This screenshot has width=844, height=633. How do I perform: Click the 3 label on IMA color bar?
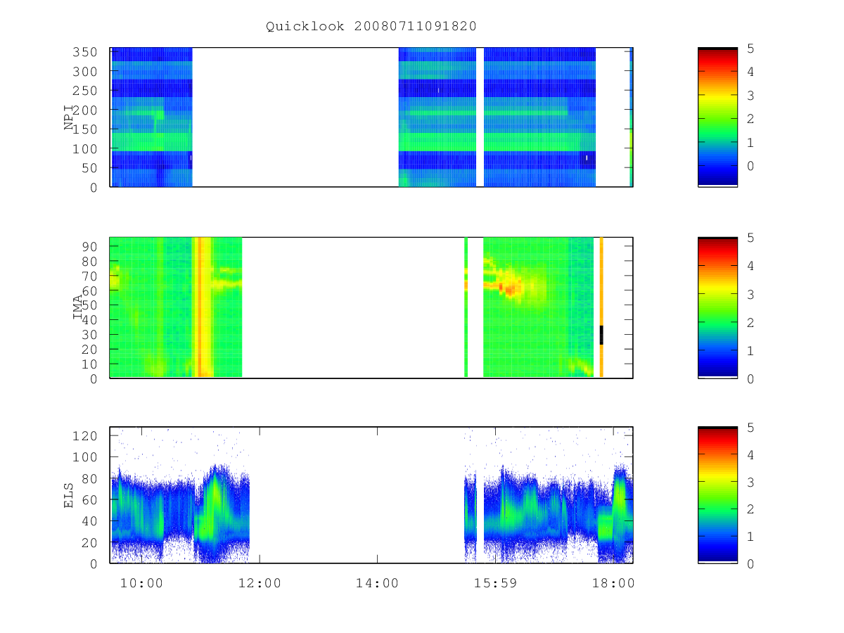(x=751, y=294)
